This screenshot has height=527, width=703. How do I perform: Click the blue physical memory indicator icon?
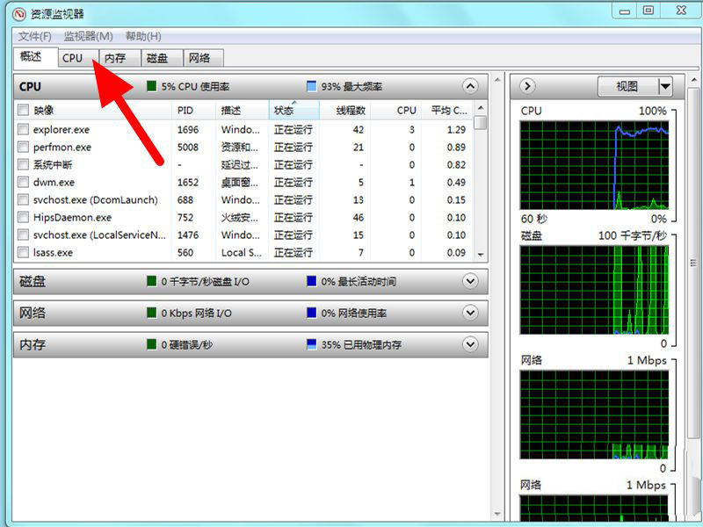pyautogui.click(x=311, y=344)
